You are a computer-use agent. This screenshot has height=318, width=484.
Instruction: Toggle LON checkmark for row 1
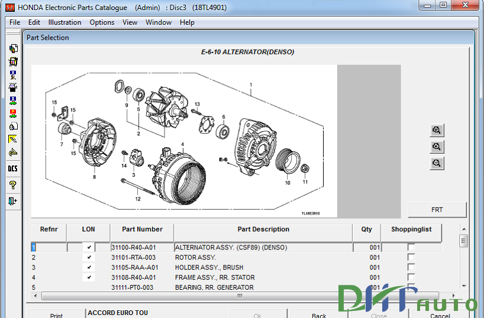[89, 248]
